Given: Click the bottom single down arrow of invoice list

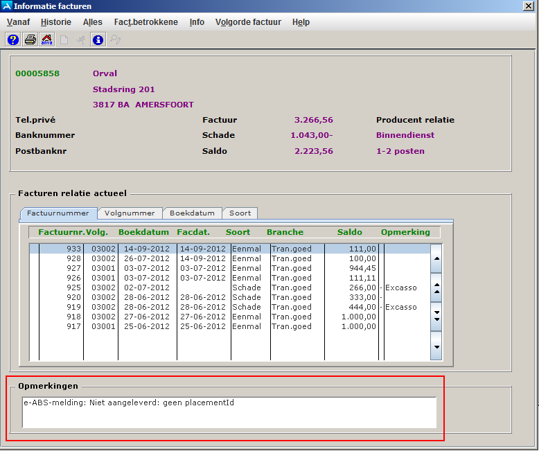Looking at the screenshot, I should coord(436,346).
